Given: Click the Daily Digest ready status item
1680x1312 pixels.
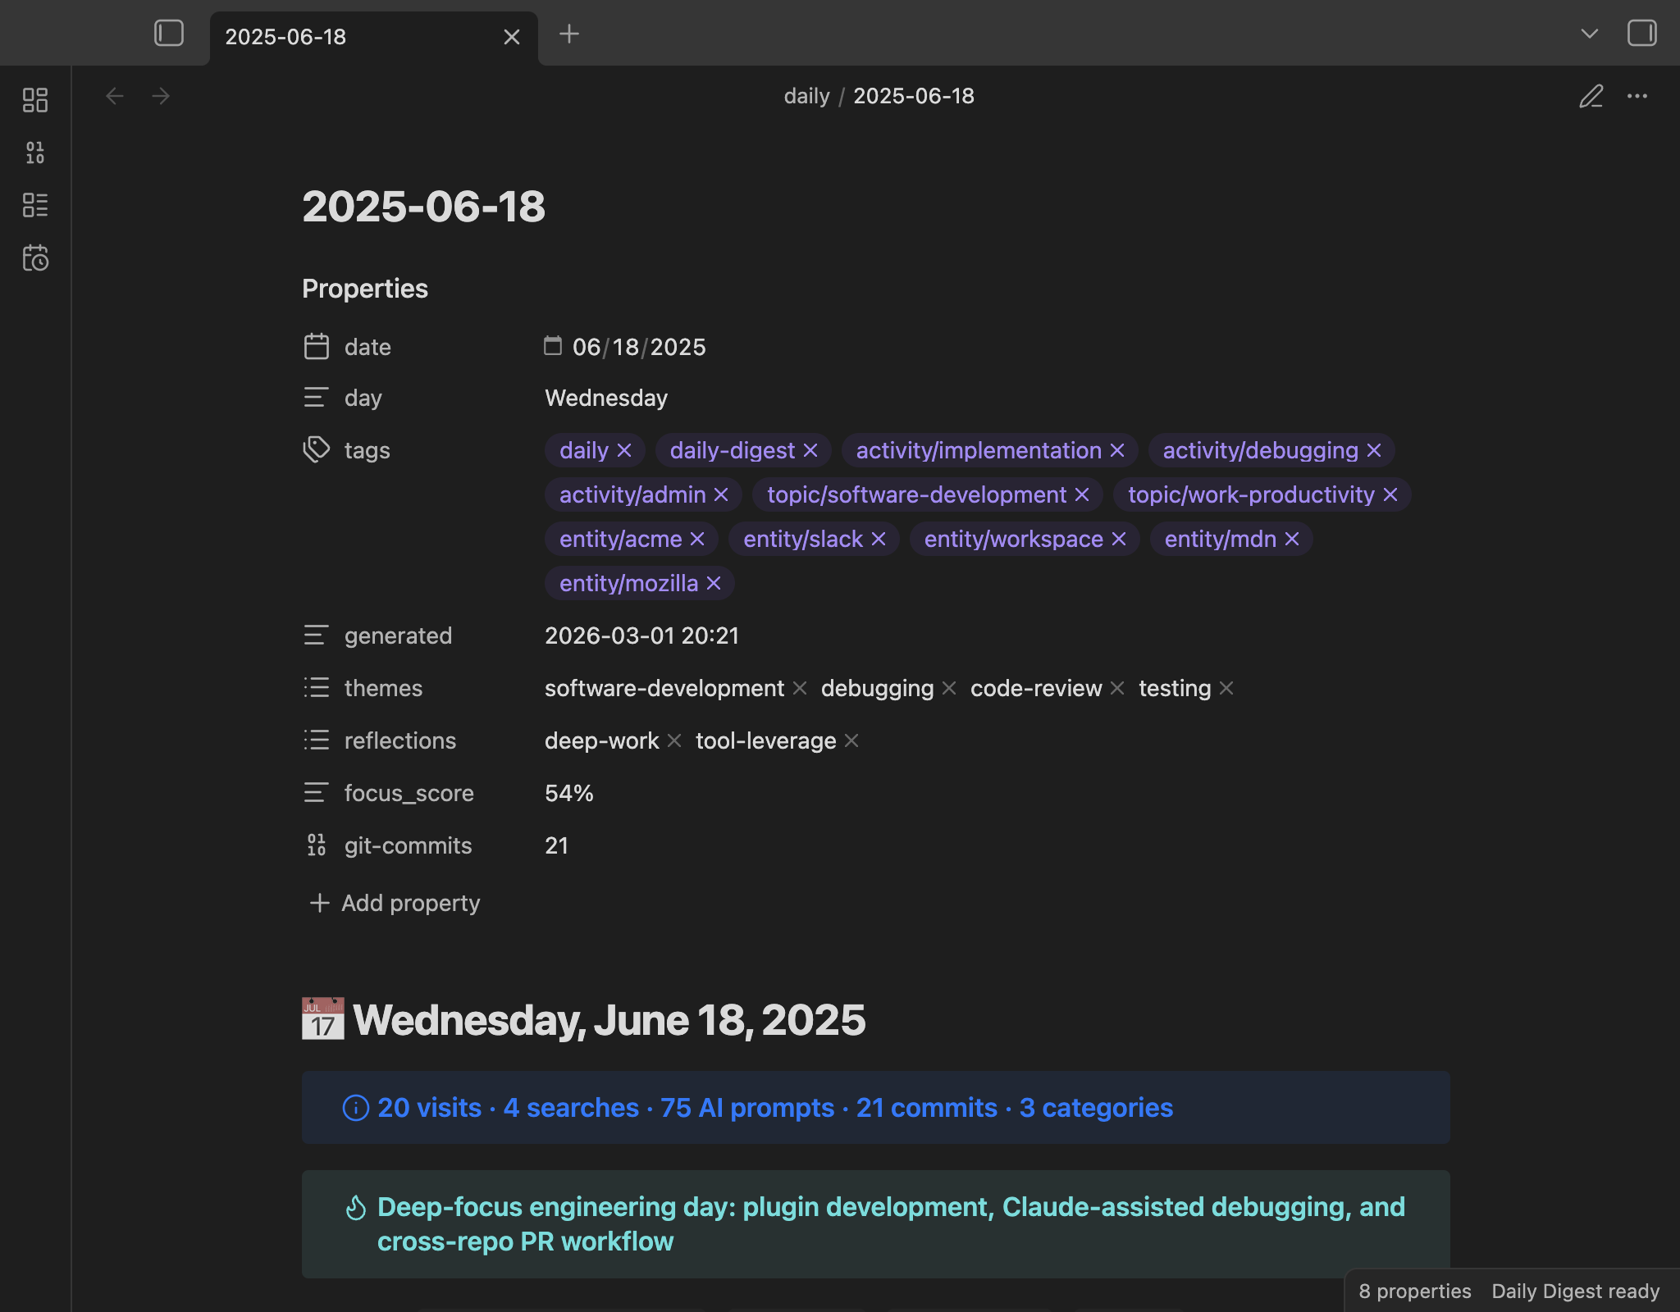Looking at the screenshot, I should click(1577, 1291).
